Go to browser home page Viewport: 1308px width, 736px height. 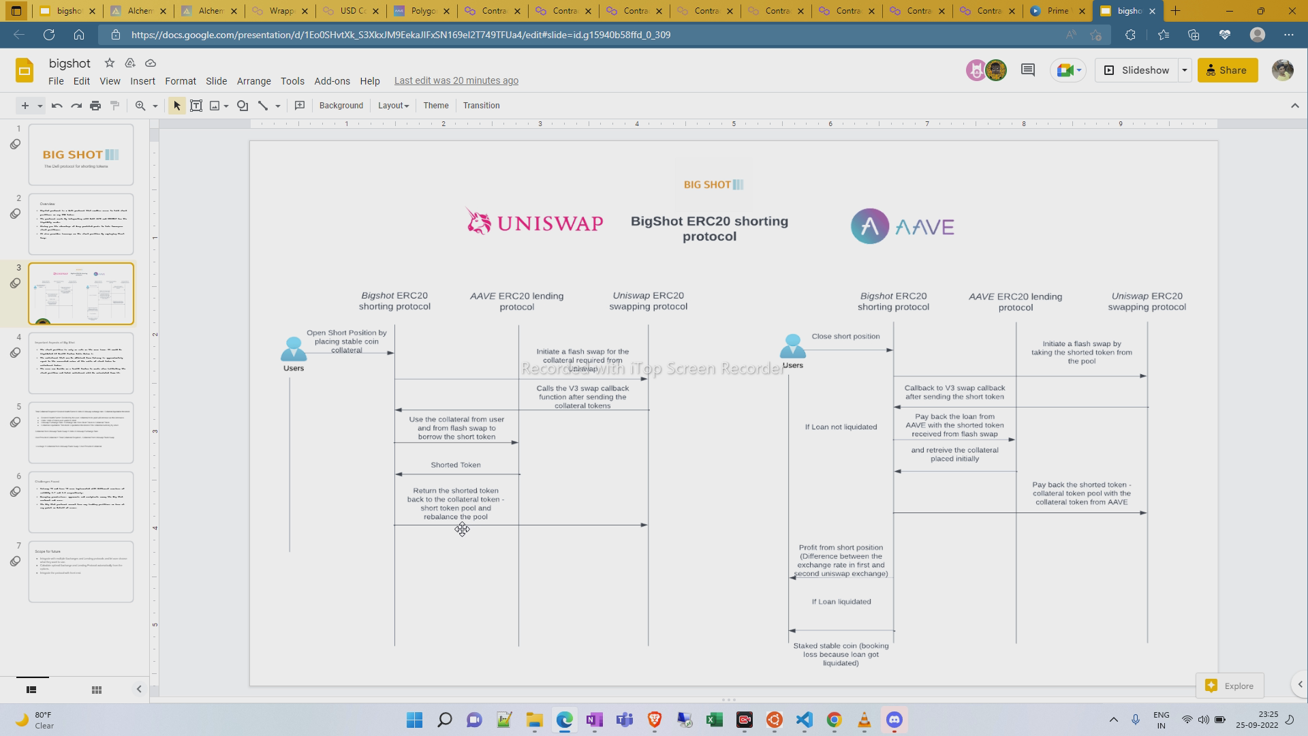[79, 35]
